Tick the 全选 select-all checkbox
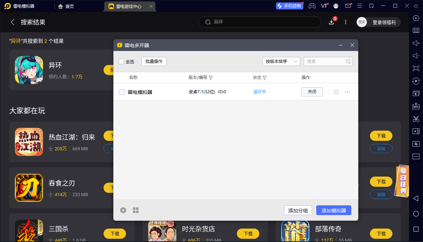The height and width of the screenshot is (242, 423). pyautogui.click(x=121, y=61)
